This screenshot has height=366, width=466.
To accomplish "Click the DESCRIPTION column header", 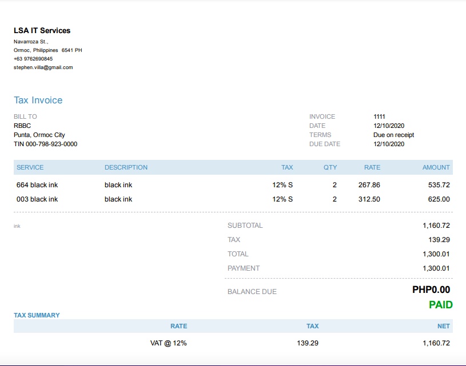I will pos(126,167).
